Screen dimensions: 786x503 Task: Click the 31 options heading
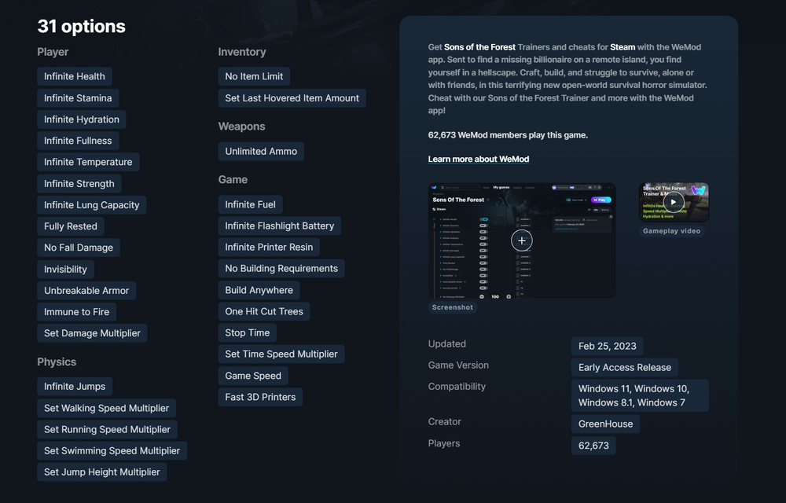point(81,26)
